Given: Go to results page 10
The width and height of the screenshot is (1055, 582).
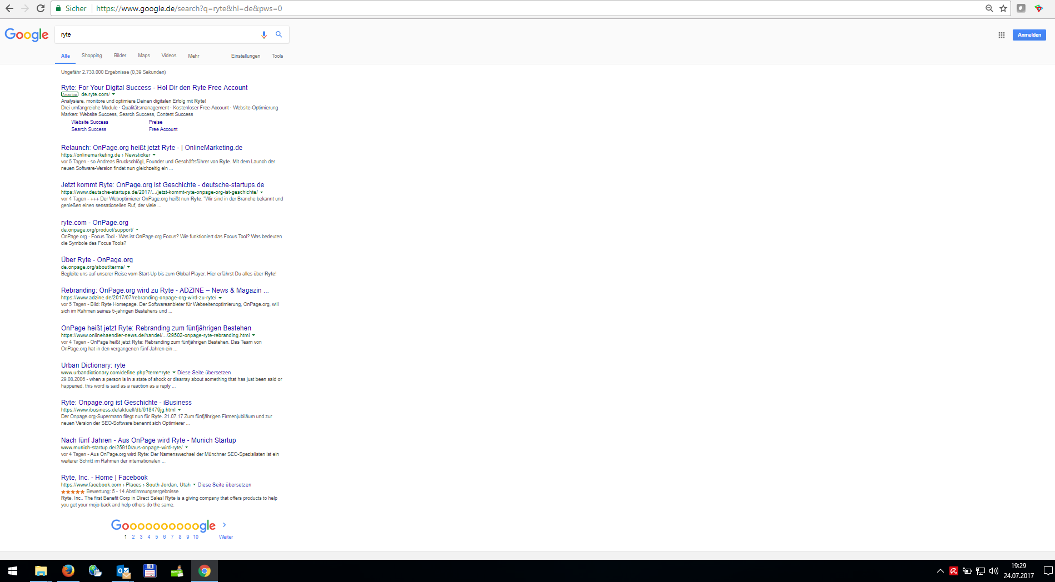Looking at the screenshot, I should click(196, 537).
